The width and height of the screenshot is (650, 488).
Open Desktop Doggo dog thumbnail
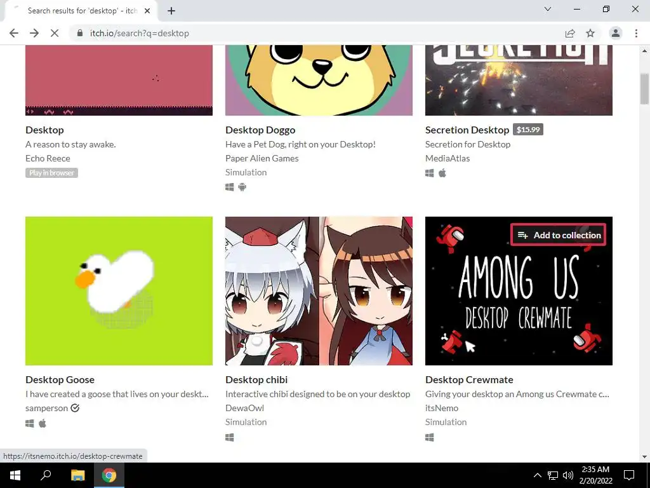click(319, 80)
